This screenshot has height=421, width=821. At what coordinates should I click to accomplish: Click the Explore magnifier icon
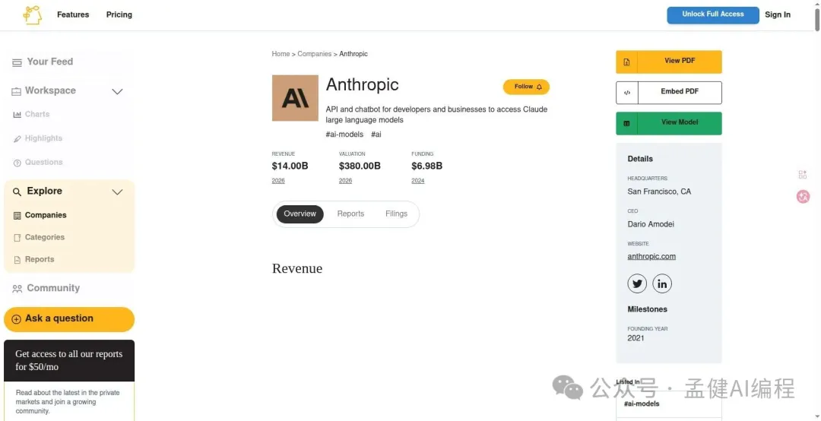tap(17, 192)
